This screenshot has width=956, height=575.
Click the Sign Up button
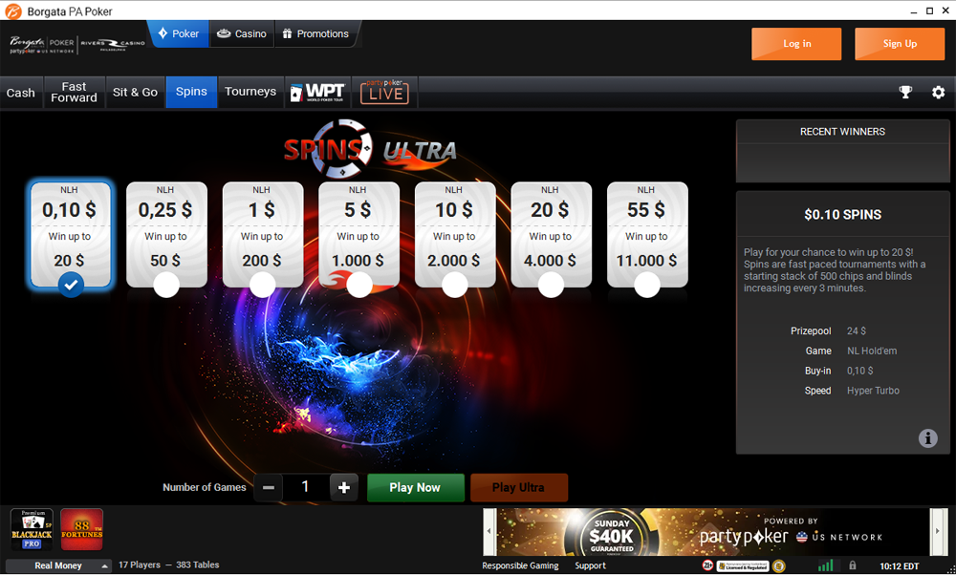coord(900,44)
